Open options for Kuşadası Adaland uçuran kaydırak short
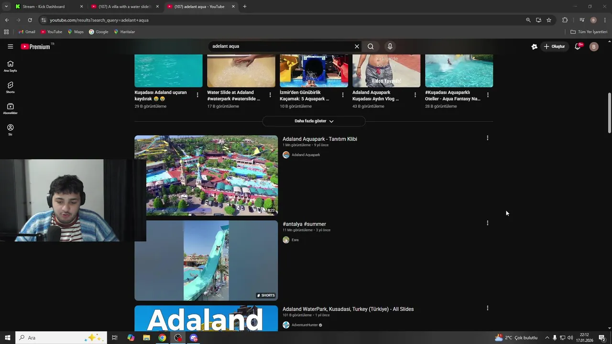Viewport: 612px width, 344px height. click(197, 95)
